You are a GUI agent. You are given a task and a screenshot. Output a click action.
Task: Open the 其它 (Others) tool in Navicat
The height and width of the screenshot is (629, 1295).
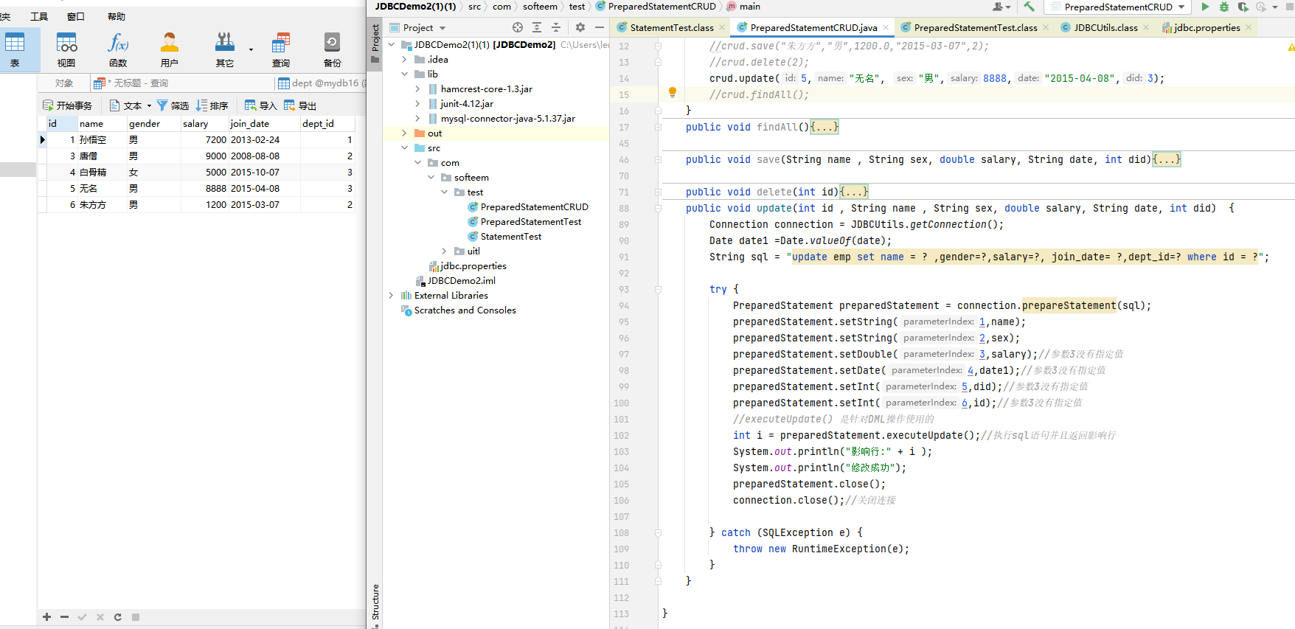[225, 49]
